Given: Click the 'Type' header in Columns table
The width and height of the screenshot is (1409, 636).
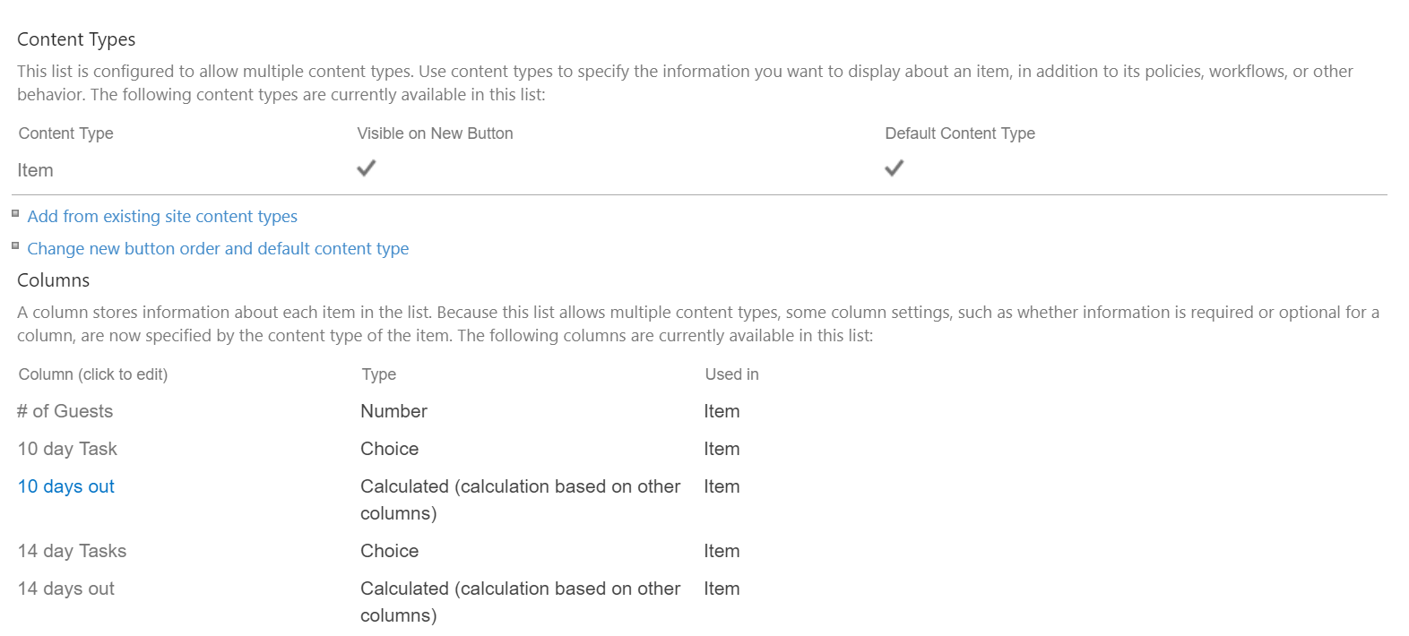Looking at the screenshot, I should (379, 374).
